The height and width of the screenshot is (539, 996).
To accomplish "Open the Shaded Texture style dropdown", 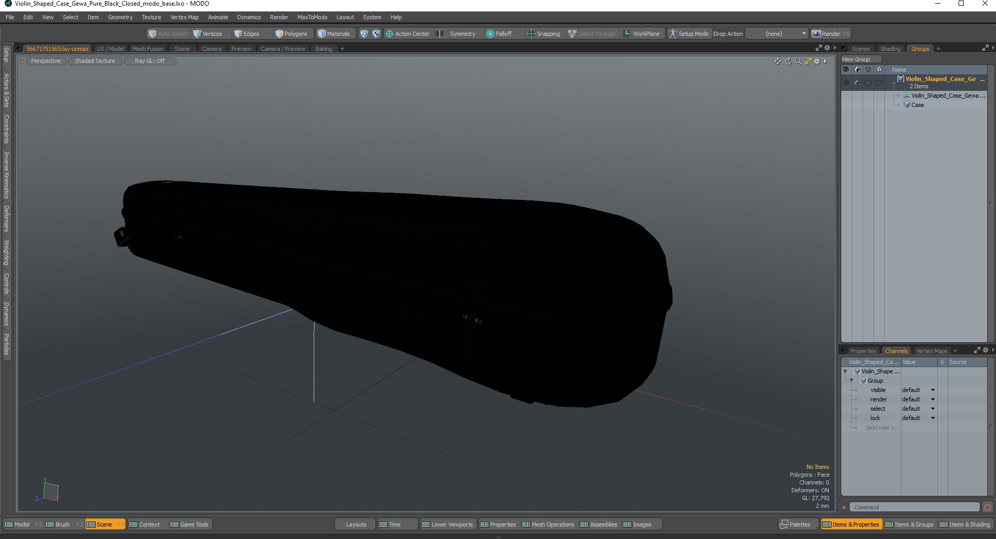I will click(x=95, y=61).
